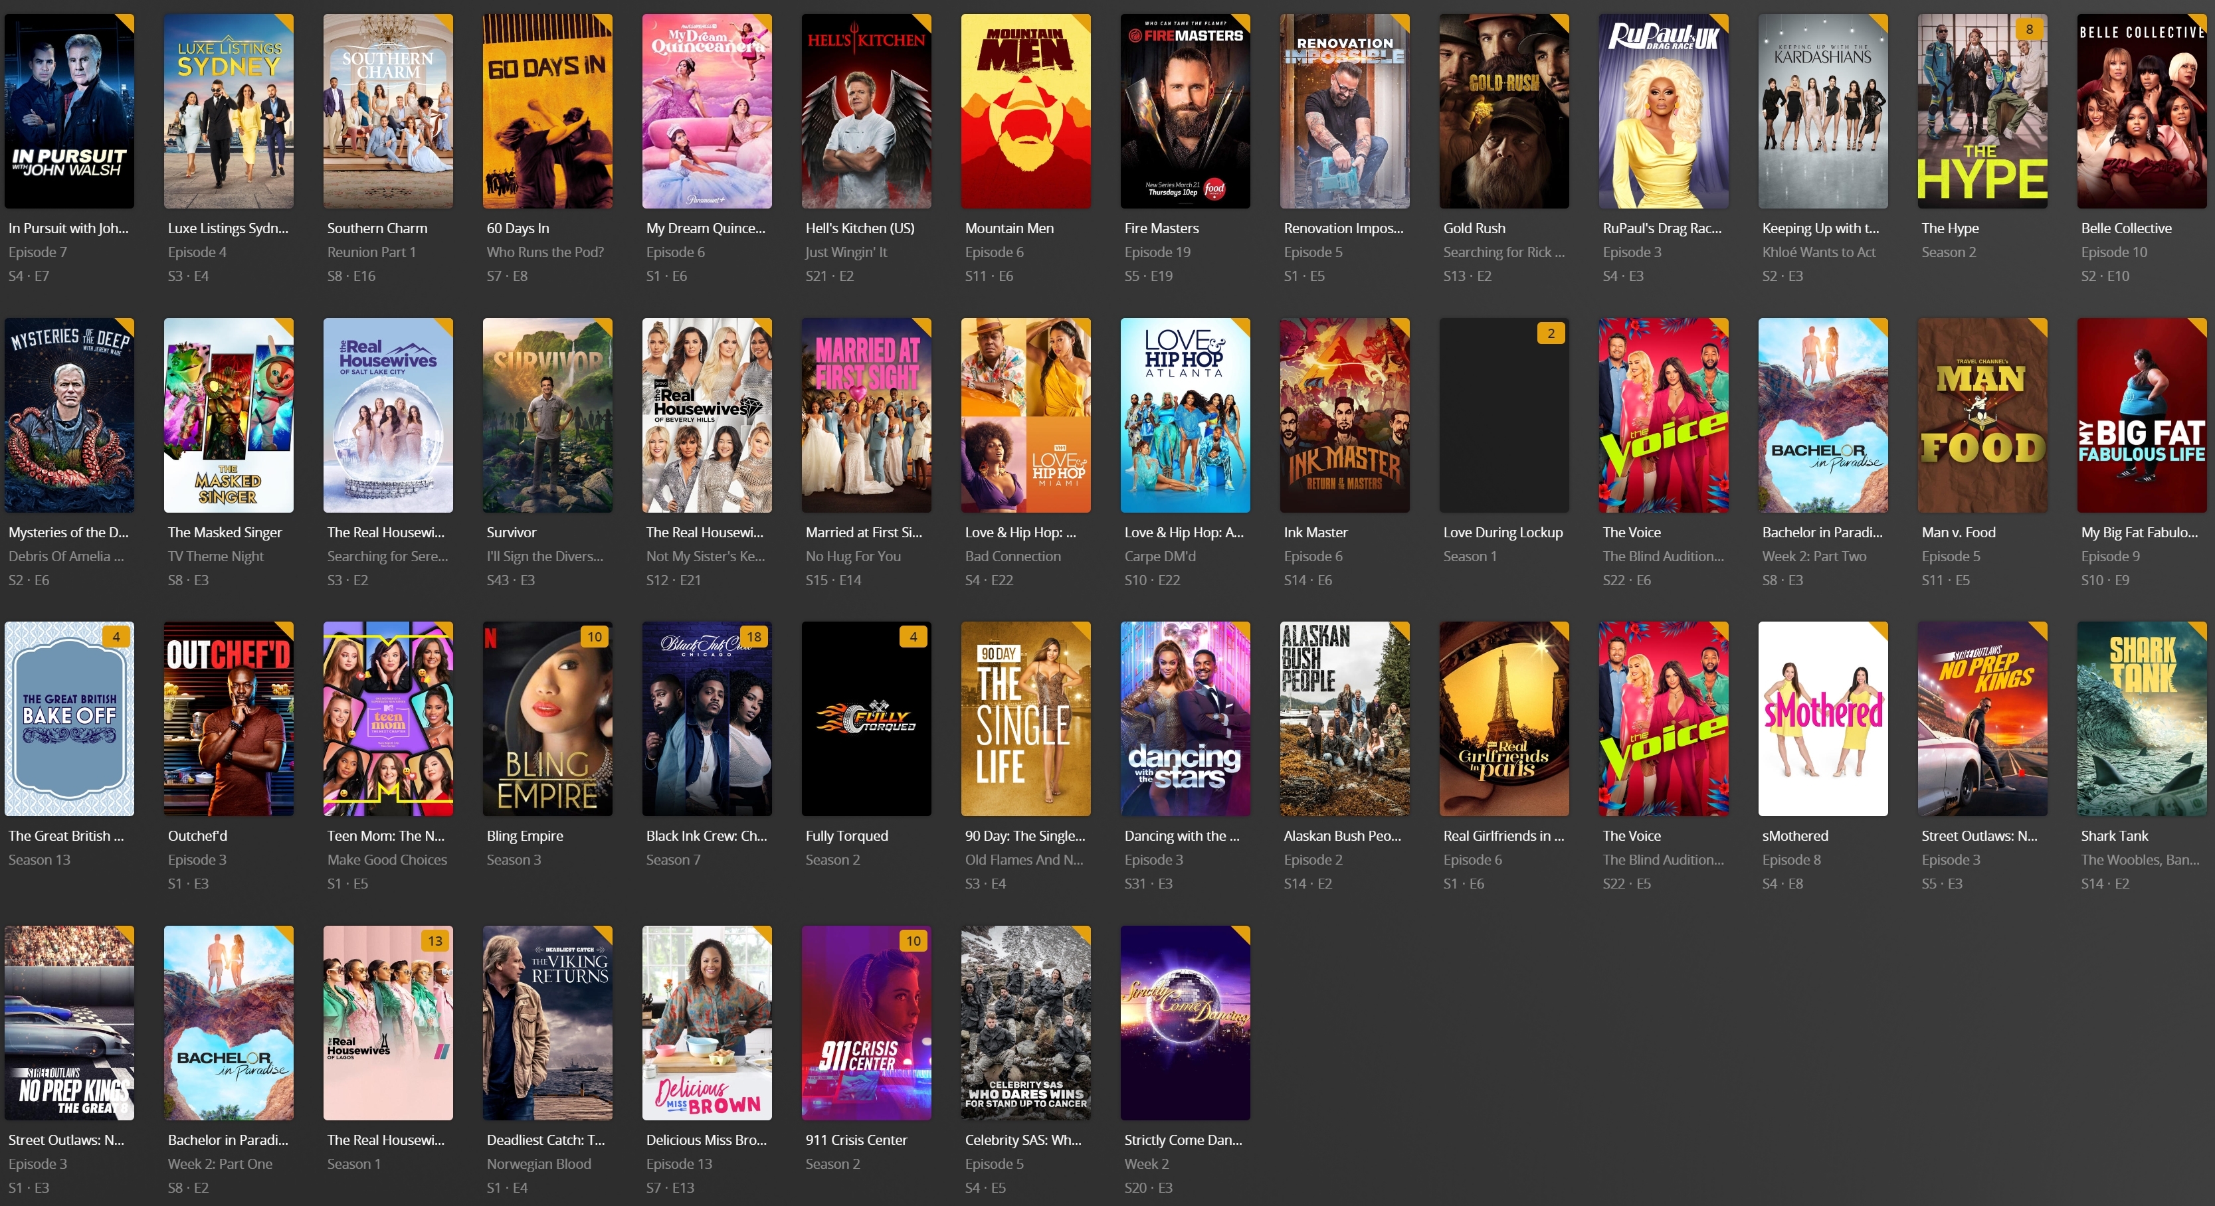Open the Hell's Kitchen (US) poster
The image size is (2215, 1206).
(866, 111)
